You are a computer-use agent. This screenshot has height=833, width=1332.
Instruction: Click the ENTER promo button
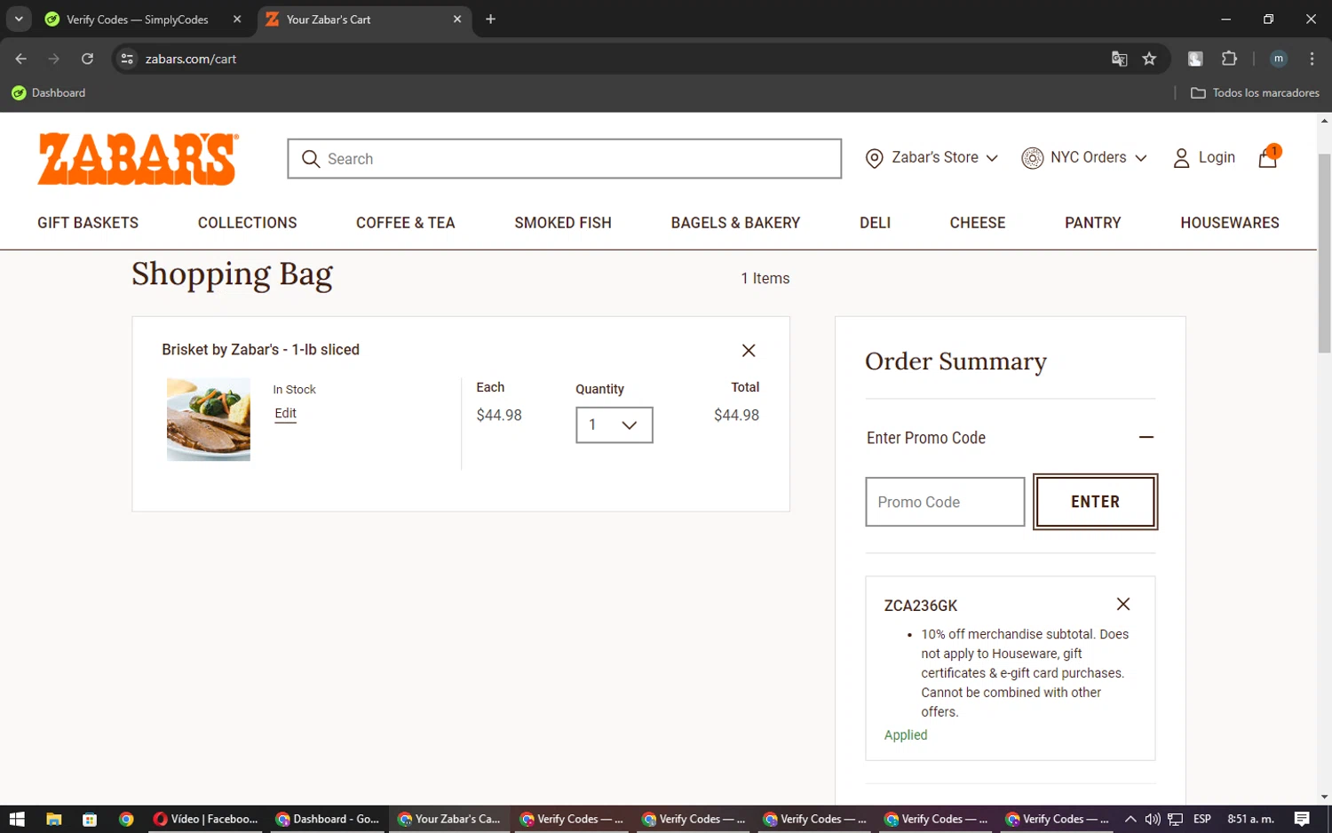click(x=1096, y=502)
